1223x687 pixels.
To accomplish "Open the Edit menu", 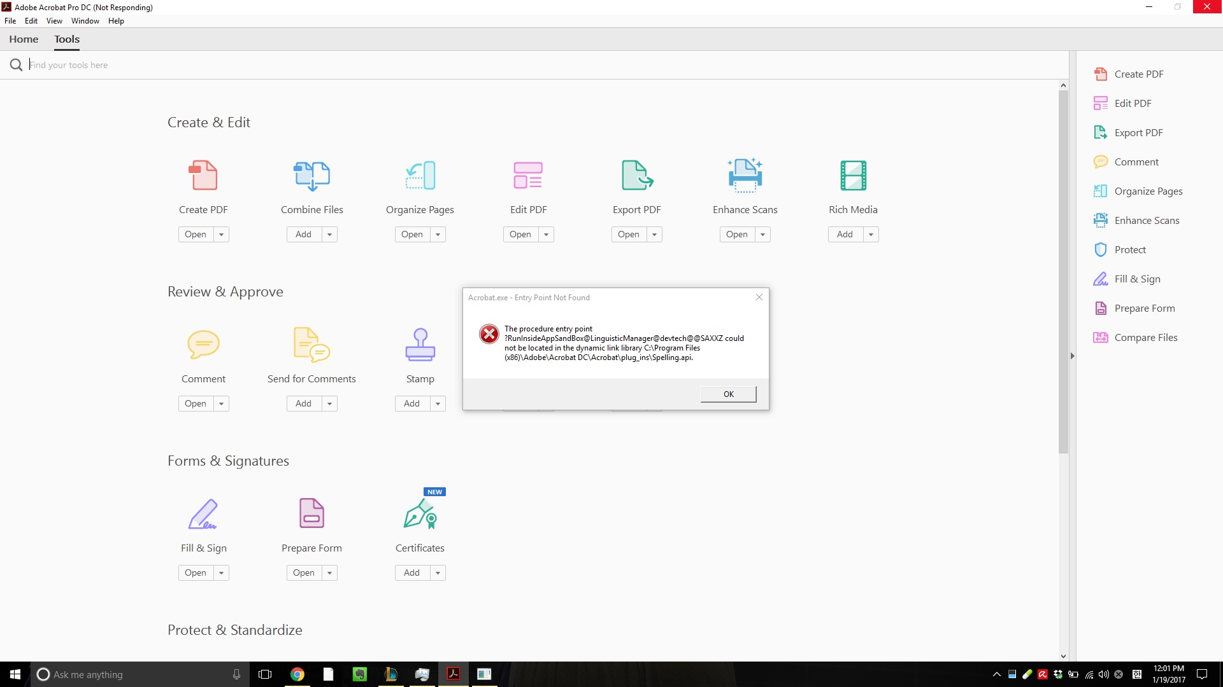I will pos(30,20).
